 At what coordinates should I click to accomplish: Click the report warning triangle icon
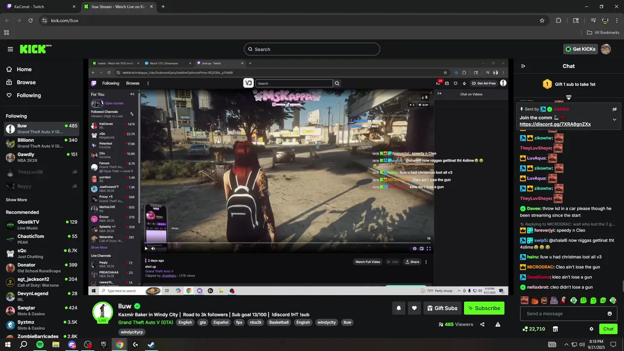coord(498,325)
